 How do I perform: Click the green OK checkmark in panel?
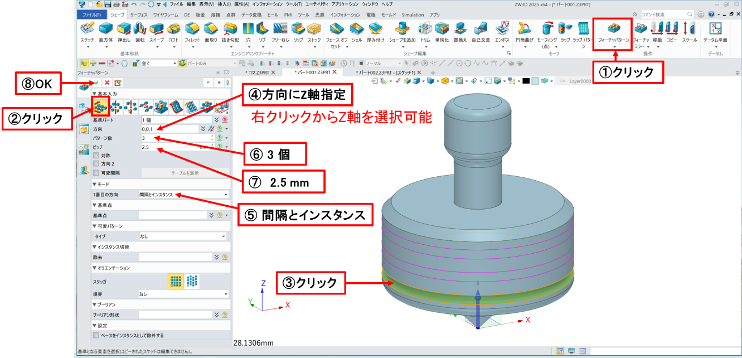(96, 83)
